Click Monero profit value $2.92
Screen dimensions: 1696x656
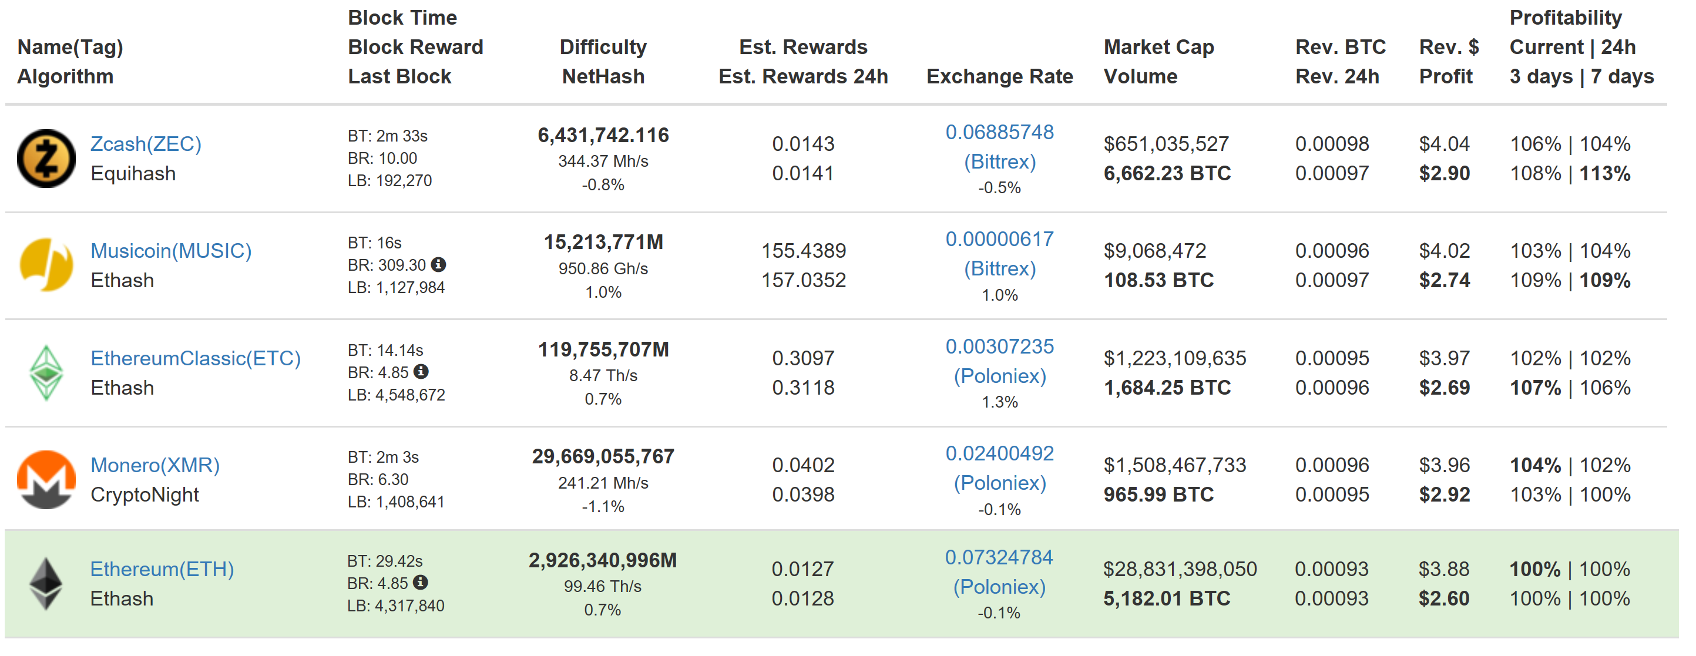pos(1445,496)
